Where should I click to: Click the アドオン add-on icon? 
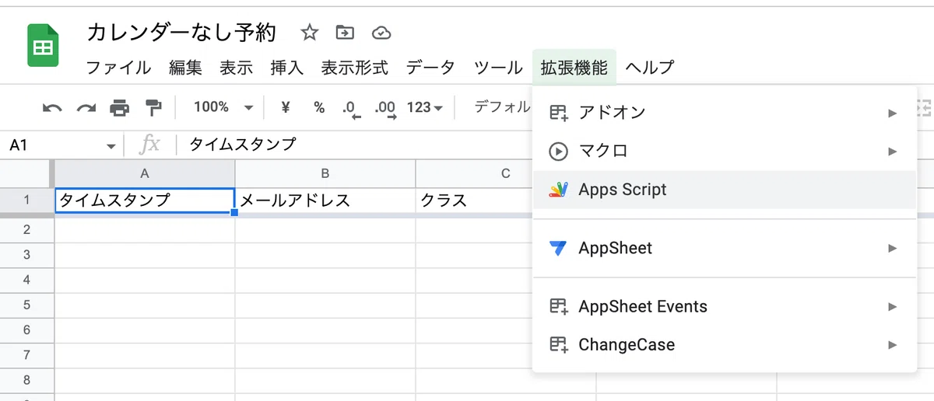tap(559, 113)
